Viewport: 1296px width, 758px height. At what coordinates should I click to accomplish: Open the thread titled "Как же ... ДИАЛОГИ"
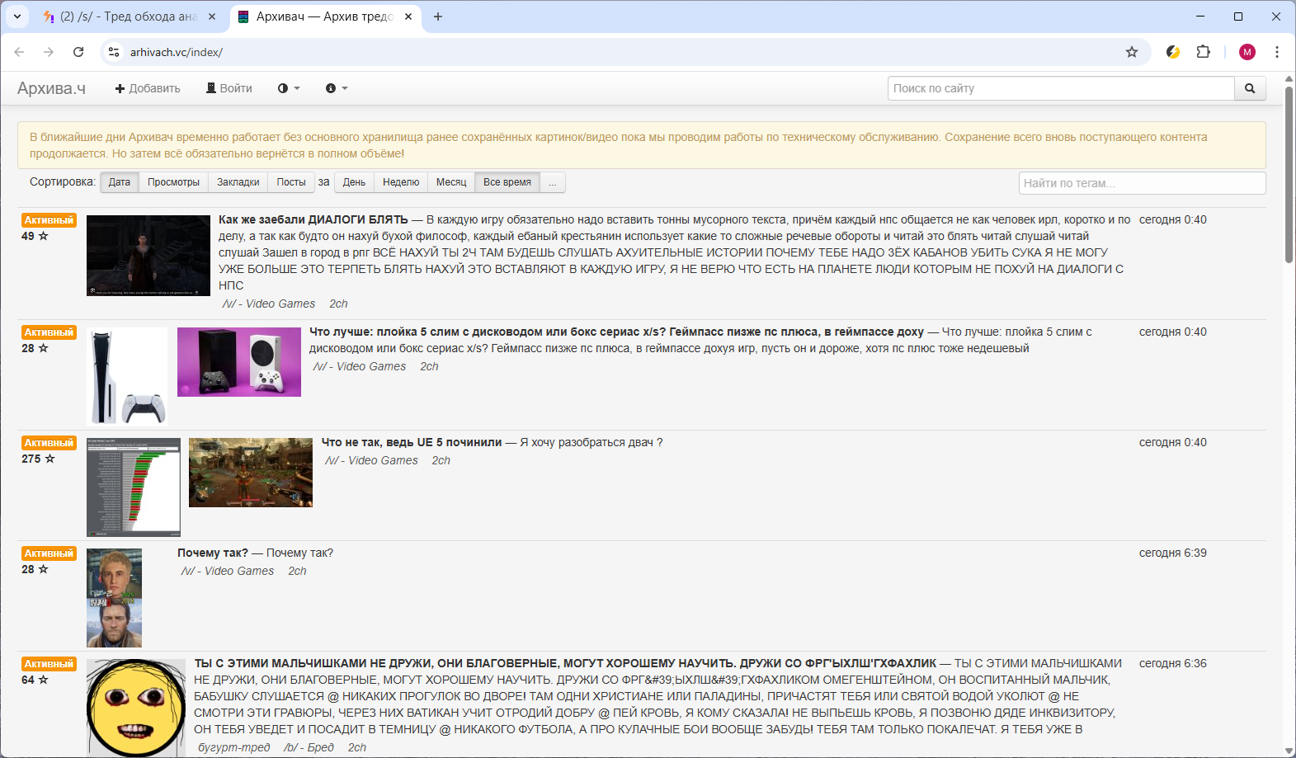[x=313, y=219]
